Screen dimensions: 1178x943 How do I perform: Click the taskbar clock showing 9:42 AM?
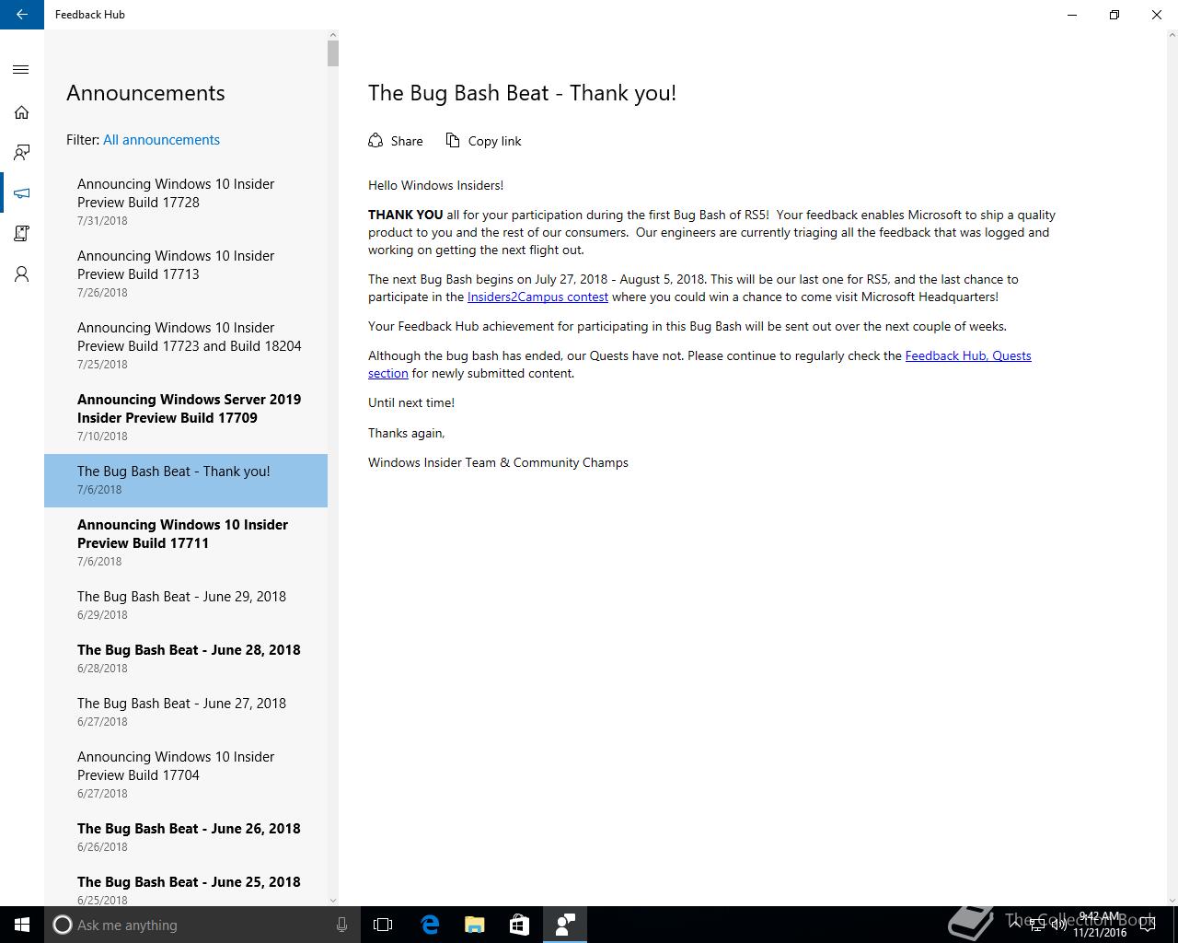[x=1100, y=925]
